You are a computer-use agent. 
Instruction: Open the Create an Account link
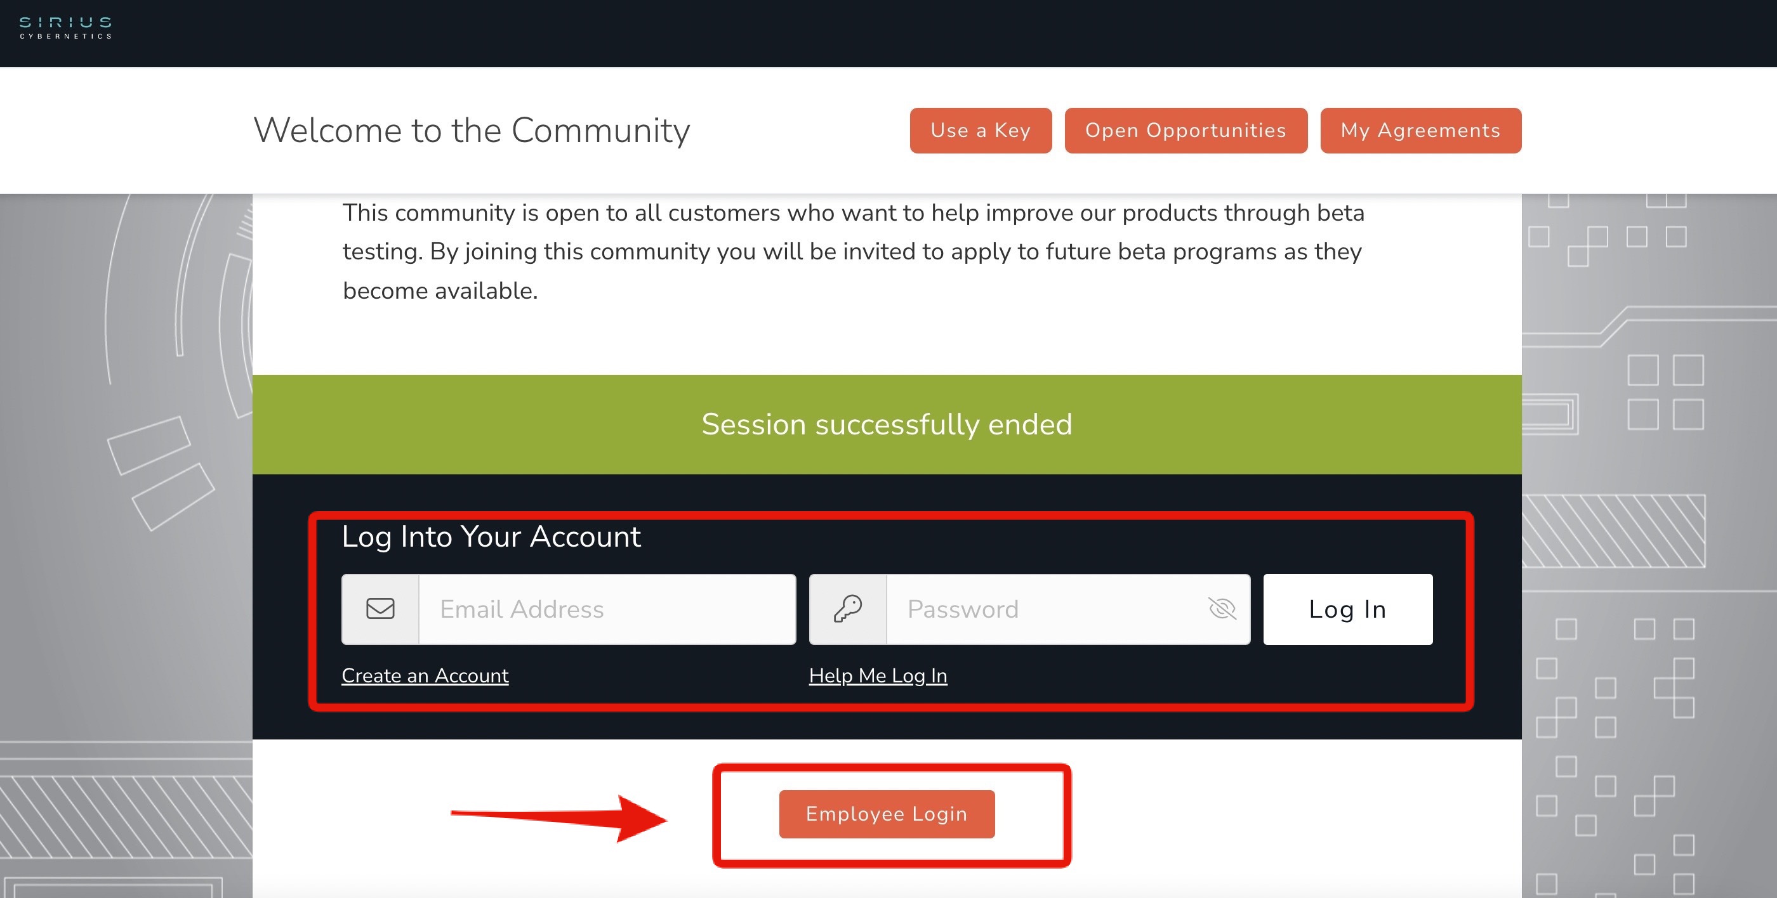point(425,675)
